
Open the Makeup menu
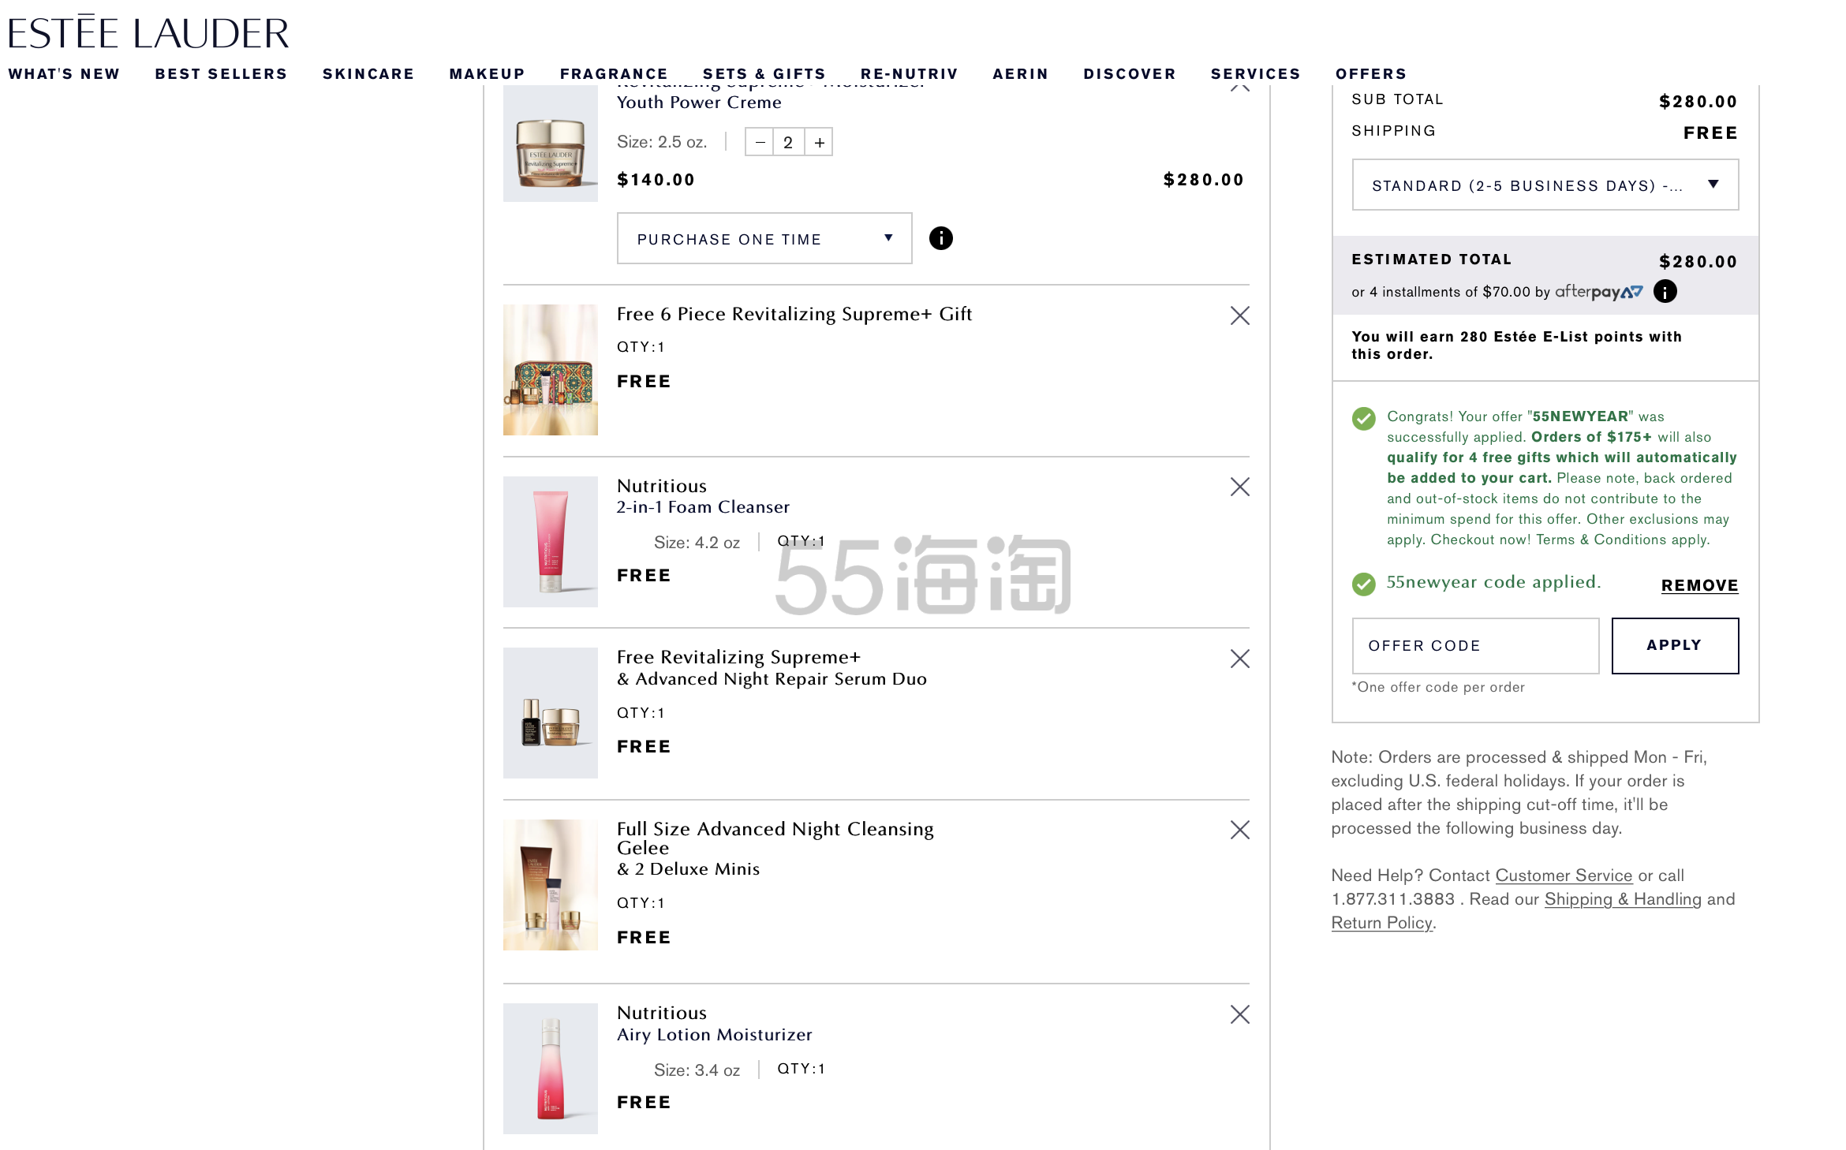[x=487, y=73]
